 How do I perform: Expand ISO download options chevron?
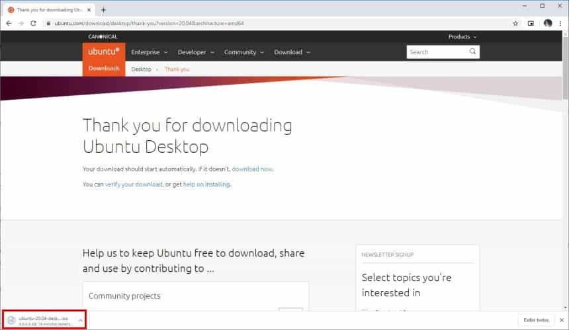click(81, 320)
